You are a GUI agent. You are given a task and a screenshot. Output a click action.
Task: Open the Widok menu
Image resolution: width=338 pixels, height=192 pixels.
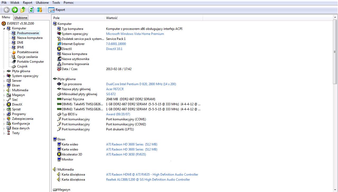pyautogui.click(x=15, y=3)
